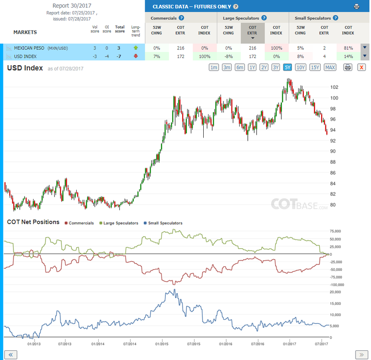Go to next chart with right arrows
Image resolution: width=371 pixels, height=360 pixels.
[361, 355]
